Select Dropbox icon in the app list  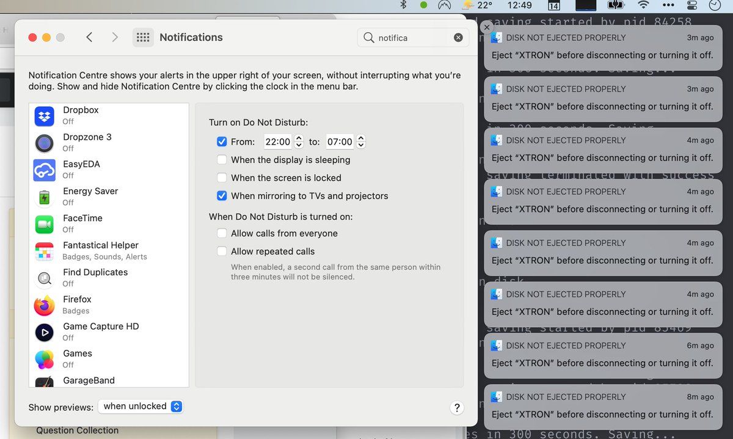click(x=44, y=115)
